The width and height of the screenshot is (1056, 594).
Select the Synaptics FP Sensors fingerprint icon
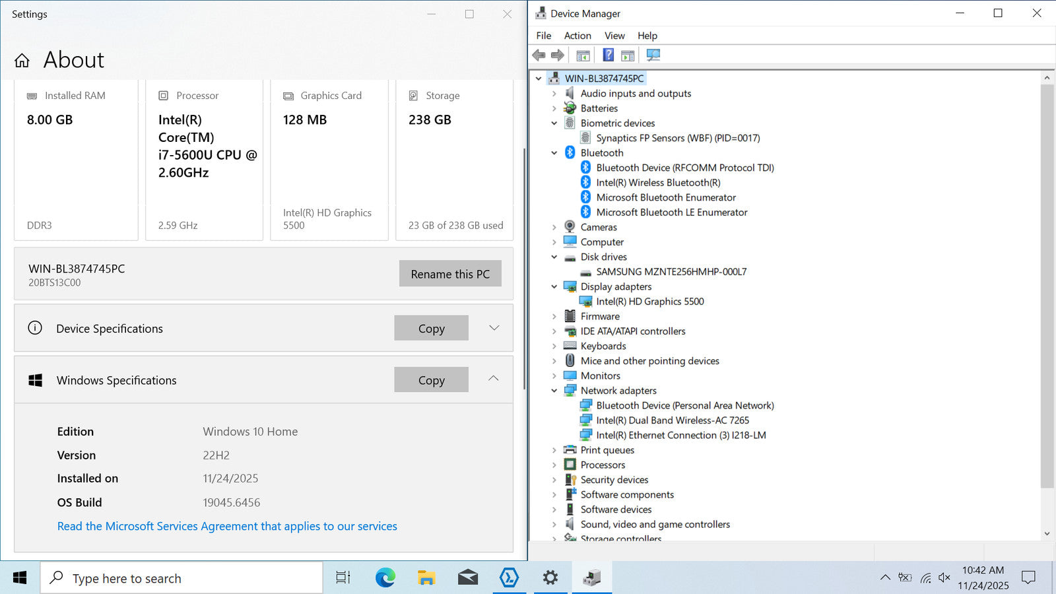tap(585, 138)
